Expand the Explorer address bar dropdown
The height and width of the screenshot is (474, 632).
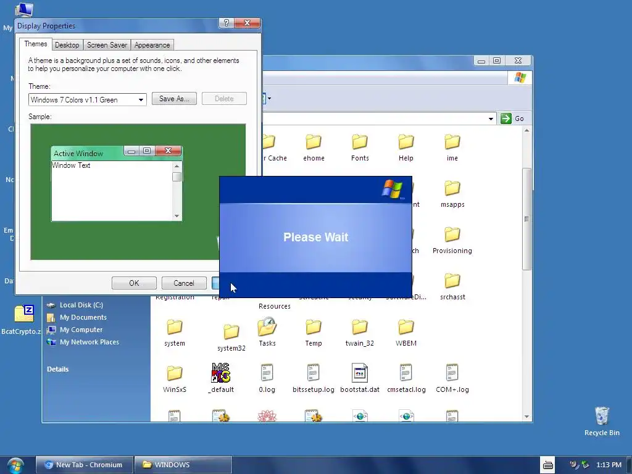491,118
